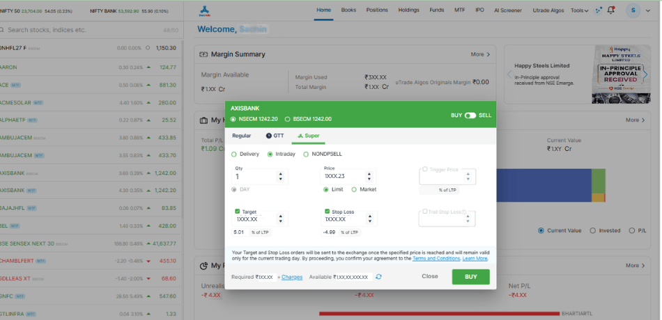Click the holdings briefcase icon
This screenshot has height=320, width=662.
[x=203, y=120]
